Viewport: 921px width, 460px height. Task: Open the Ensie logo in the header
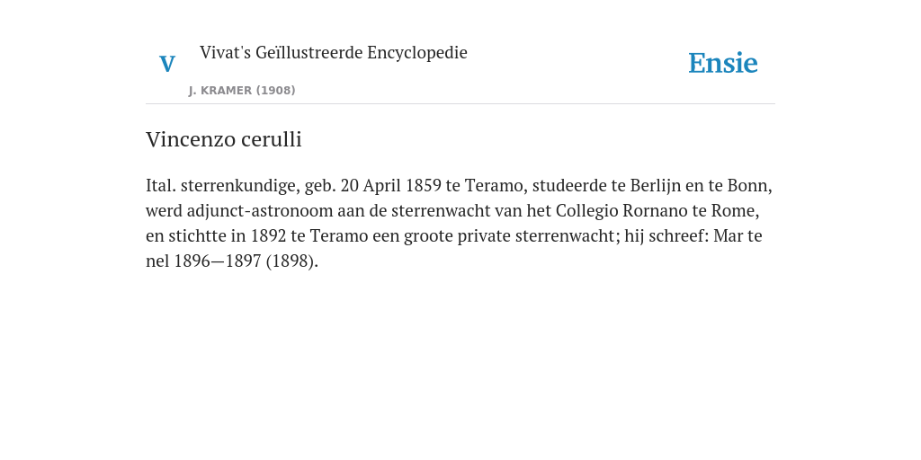(x=722, y=63)
